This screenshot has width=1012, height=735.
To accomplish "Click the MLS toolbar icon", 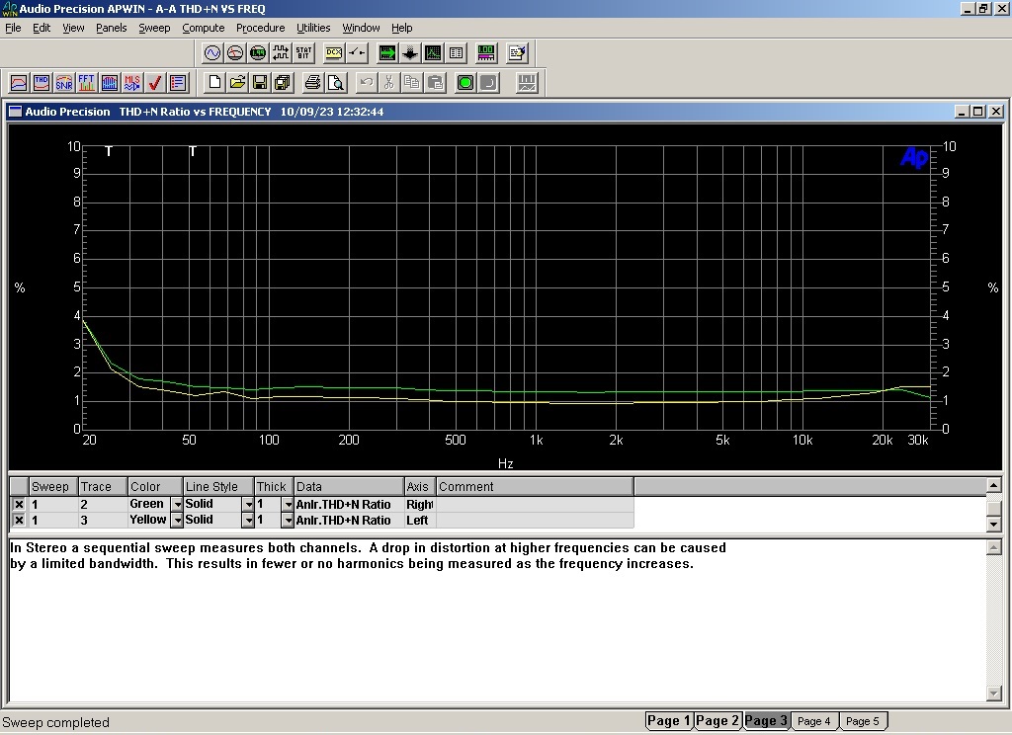I will (x=131, y=83).
